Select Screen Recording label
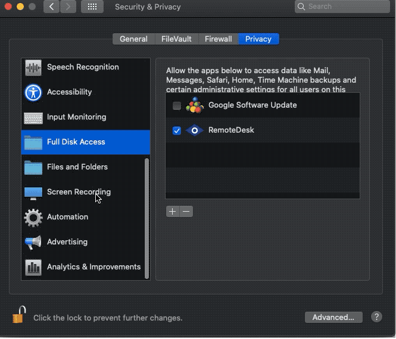This screenshot has width=396, height=339. [79, 192]
